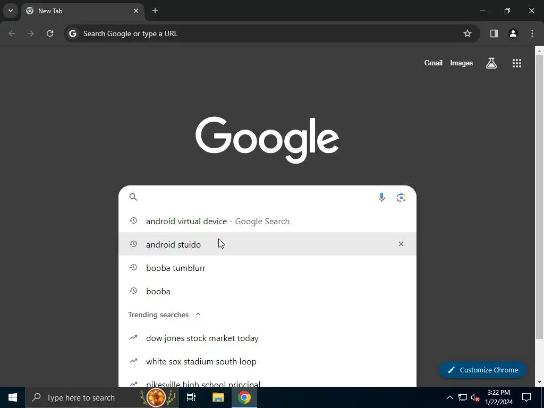Collapse the Trending searches section
This screenshot has width=544, height=408.
[x=198, y=314]
